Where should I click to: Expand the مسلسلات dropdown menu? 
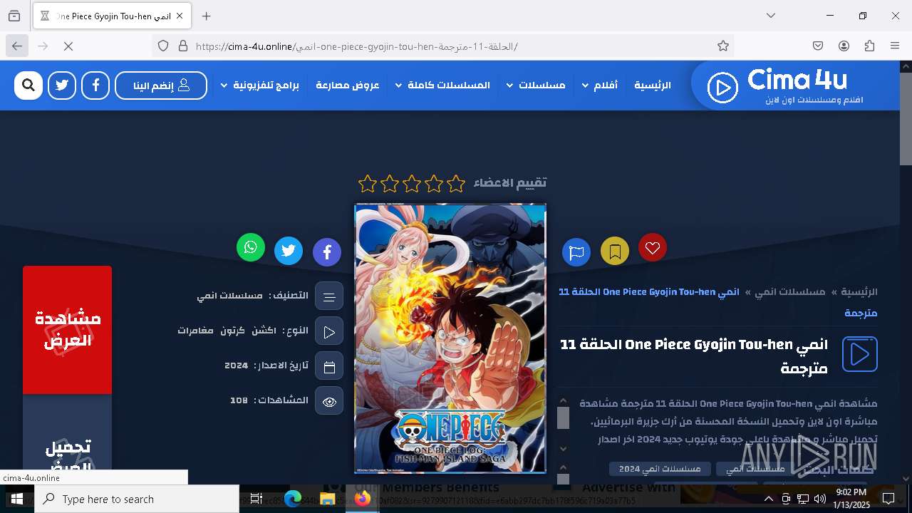[535, 85]
